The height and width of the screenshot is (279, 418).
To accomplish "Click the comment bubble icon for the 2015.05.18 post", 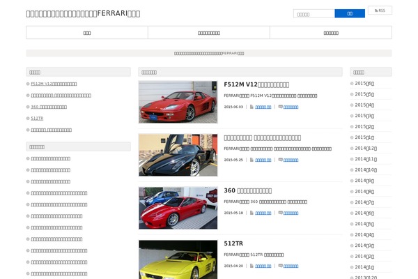I will [281, 213].
